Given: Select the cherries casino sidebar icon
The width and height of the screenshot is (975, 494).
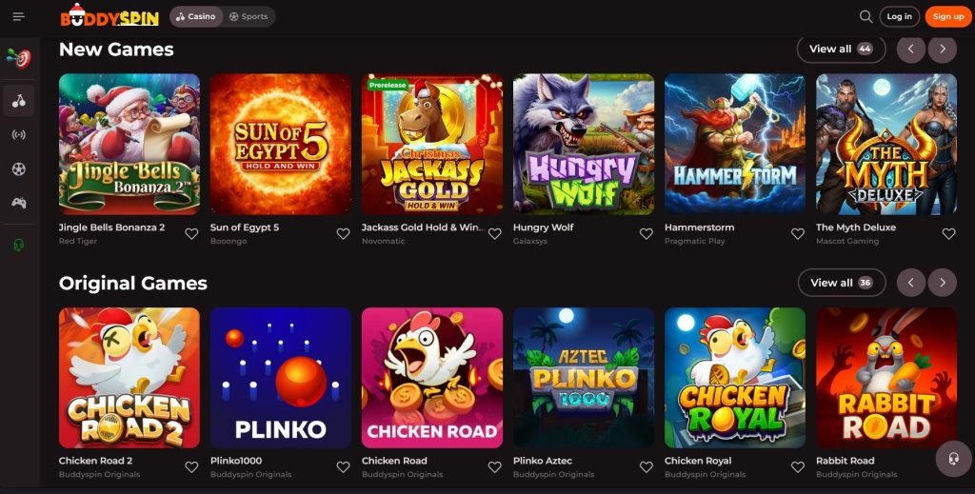Looking at the screenshot, I should click(x=19, y=100).
